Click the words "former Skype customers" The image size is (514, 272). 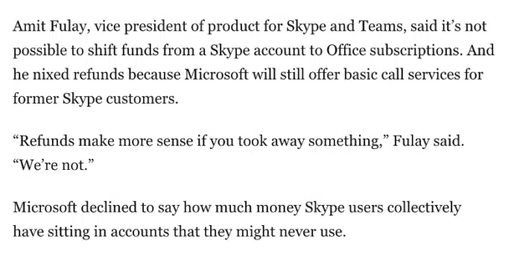[x=95, y=99]
